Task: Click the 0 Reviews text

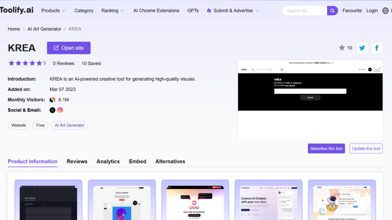Action: point(64,63)
